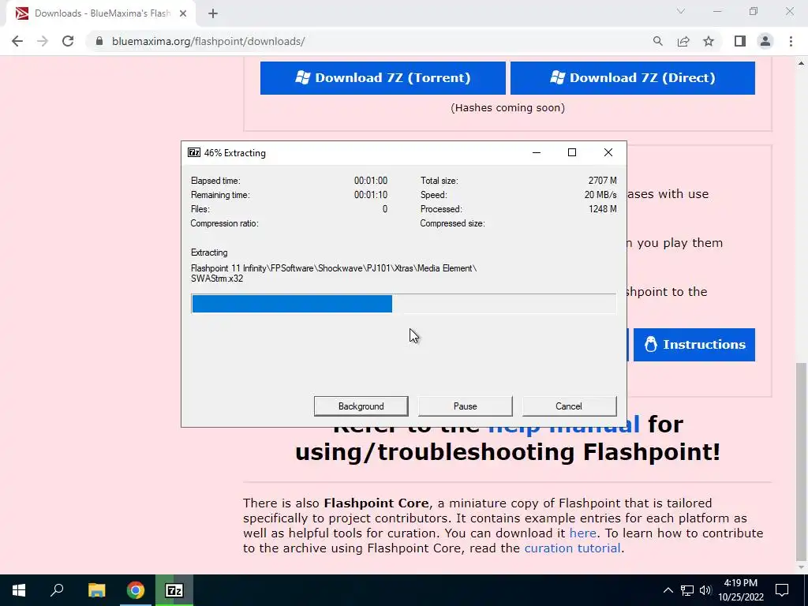Pause the 7-Zip extraction

point(465,406)
